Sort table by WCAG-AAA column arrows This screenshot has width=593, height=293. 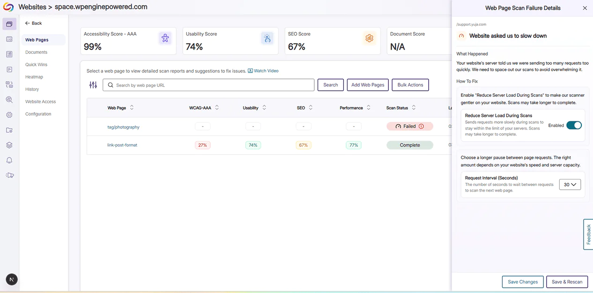point(217,108)
